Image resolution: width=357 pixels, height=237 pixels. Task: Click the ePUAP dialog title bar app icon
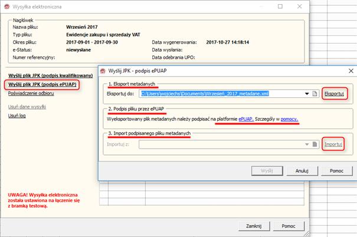pyautogui.click(x=103, y=71)
